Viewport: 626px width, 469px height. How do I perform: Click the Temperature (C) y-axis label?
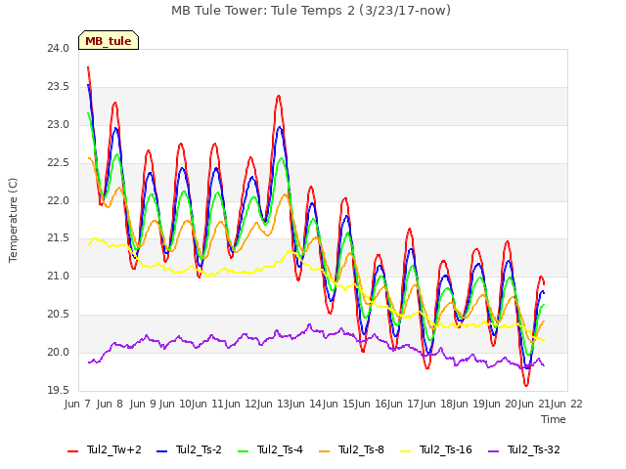13,220
